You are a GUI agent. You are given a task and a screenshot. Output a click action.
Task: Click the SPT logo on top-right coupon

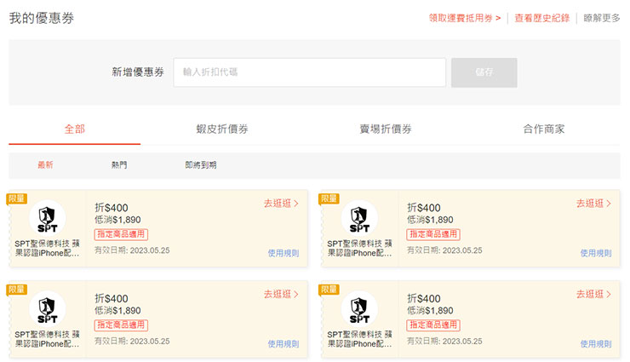click(359, 218)
